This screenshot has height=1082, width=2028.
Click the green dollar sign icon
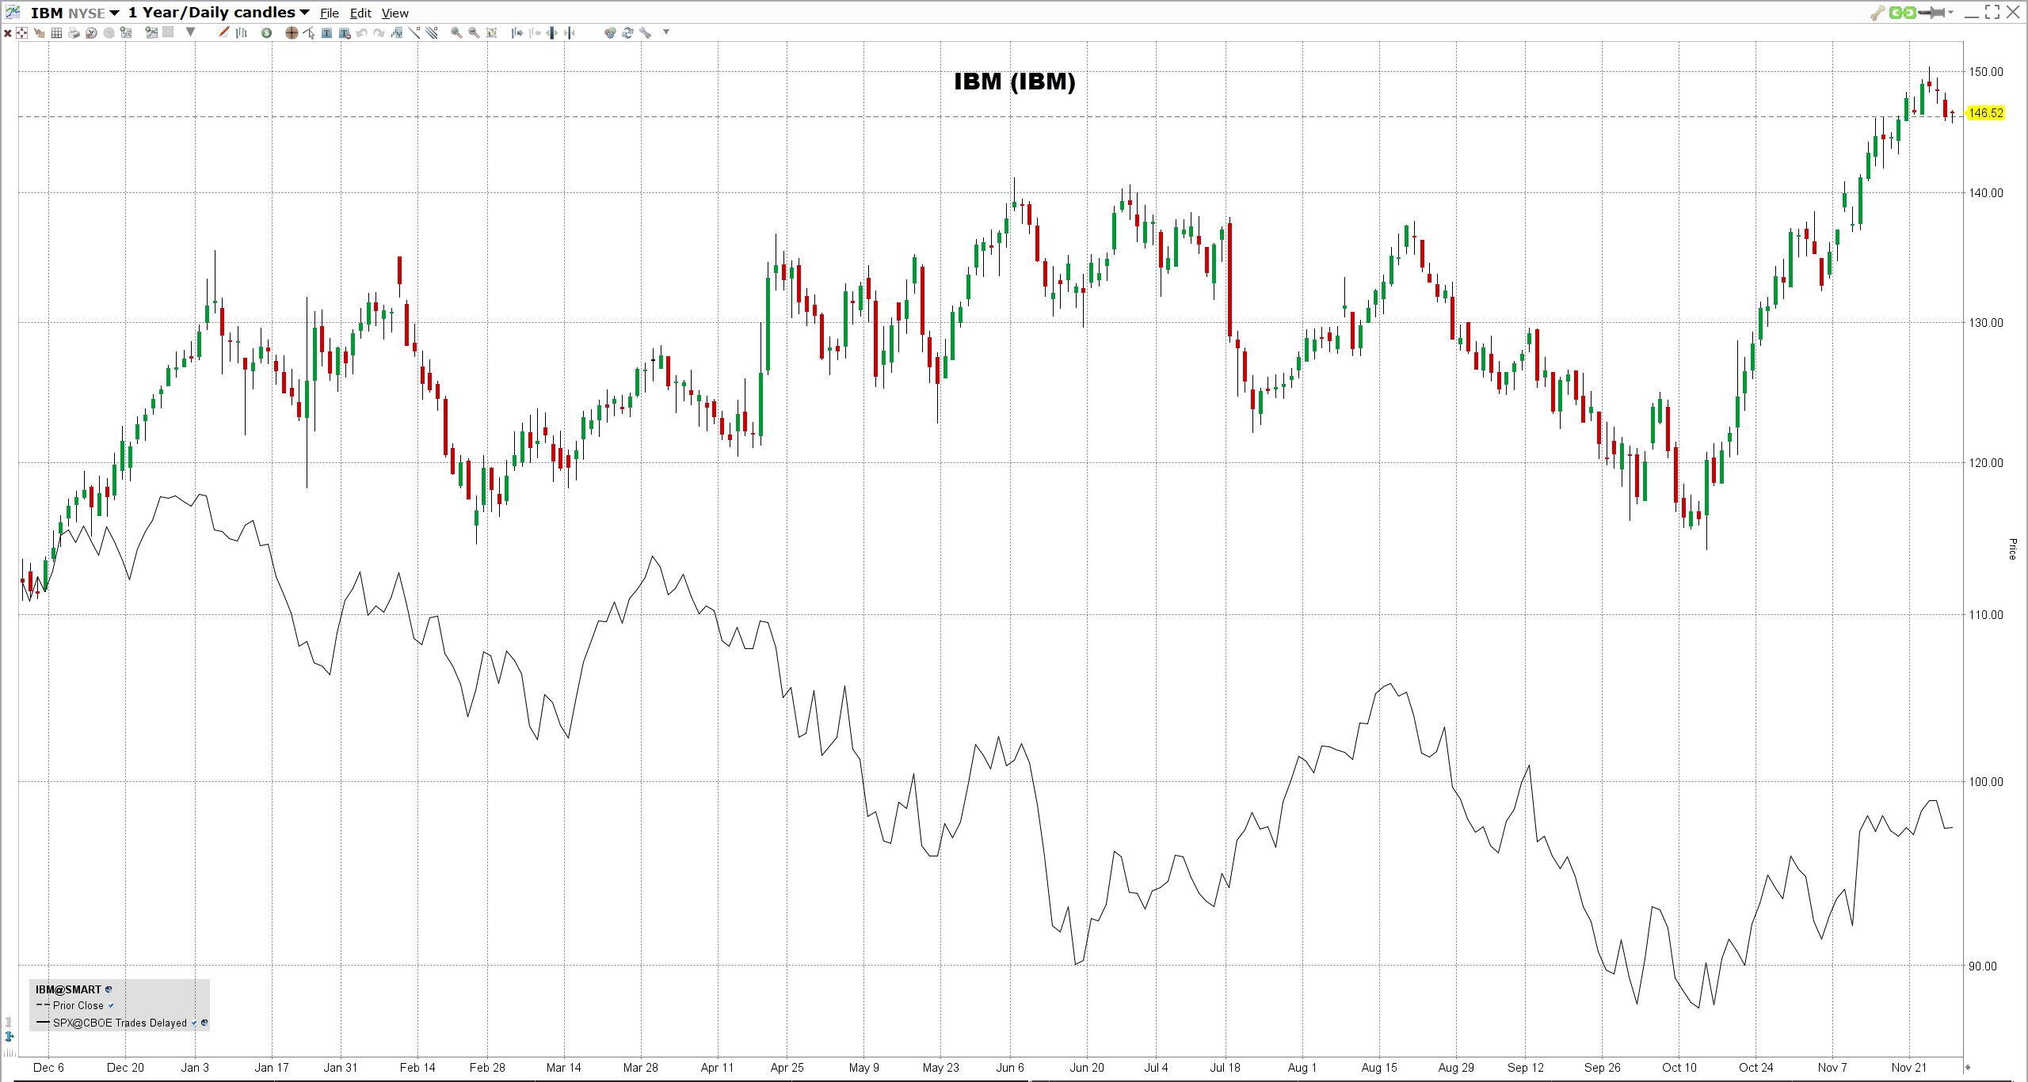pos(266,32)
